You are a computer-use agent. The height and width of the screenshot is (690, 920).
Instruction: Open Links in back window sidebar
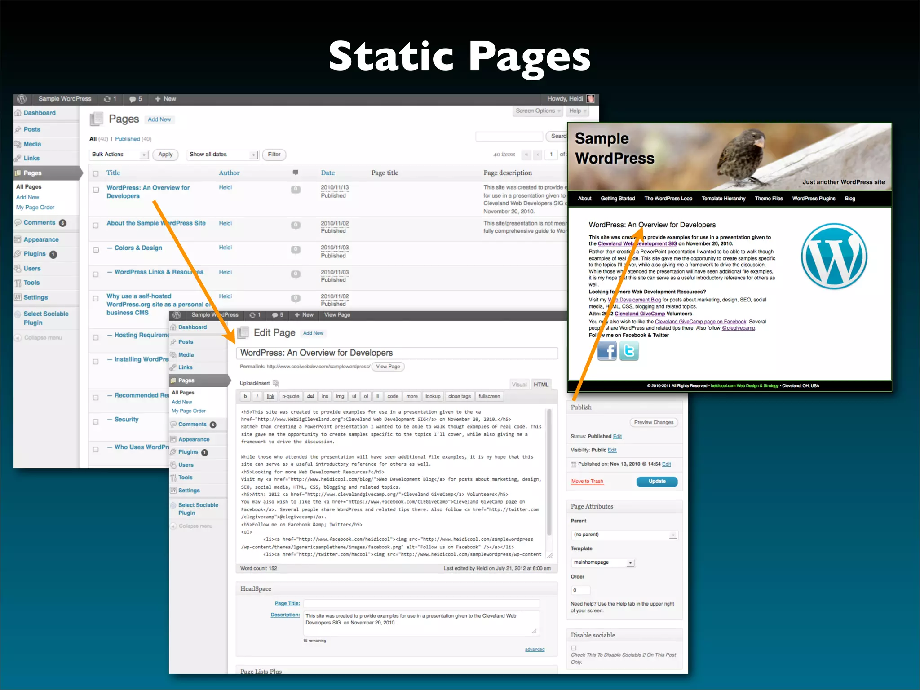(31, 158)
